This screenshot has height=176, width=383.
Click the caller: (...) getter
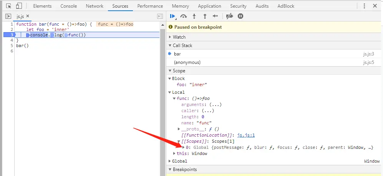point(208,111)
